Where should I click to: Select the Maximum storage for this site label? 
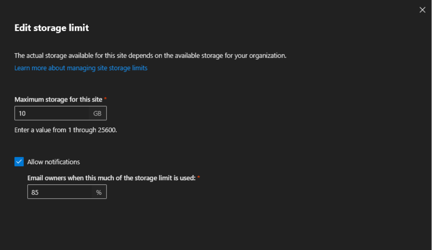58,99
